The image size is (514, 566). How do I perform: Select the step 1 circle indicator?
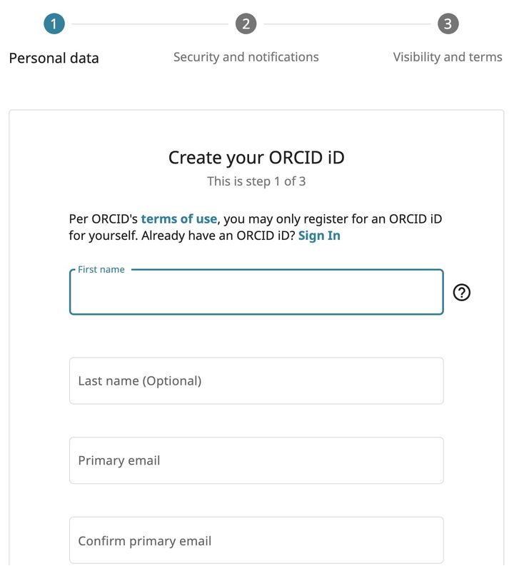tap(54, 24)
